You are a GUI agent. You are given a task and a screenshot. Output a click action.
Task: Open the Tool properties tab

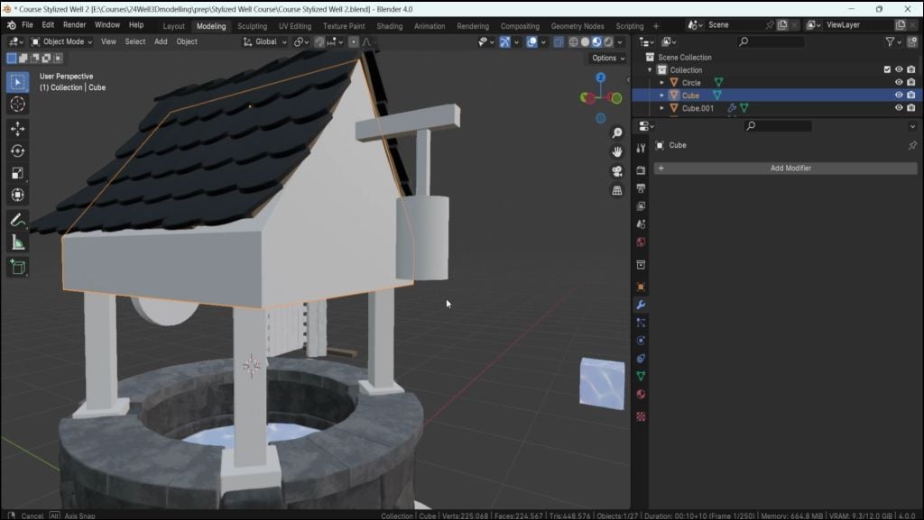click(x=641, y=148)
